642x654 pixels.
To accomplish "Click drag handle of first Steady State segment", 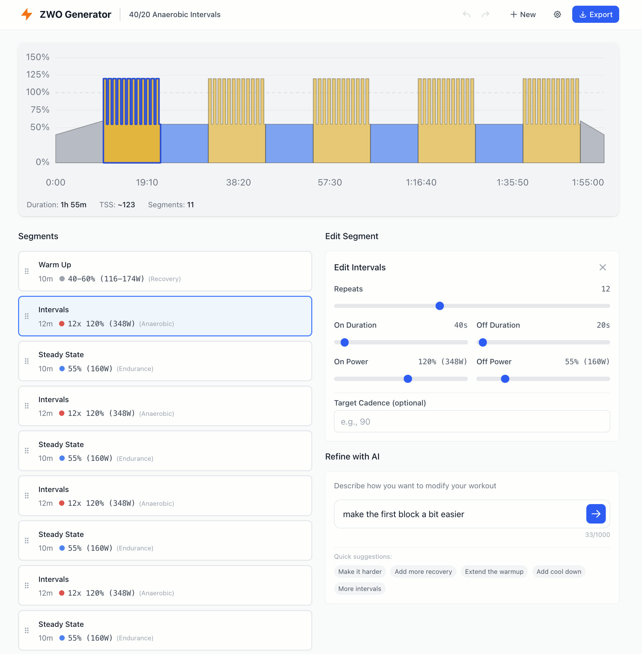I will coord(26,361).
